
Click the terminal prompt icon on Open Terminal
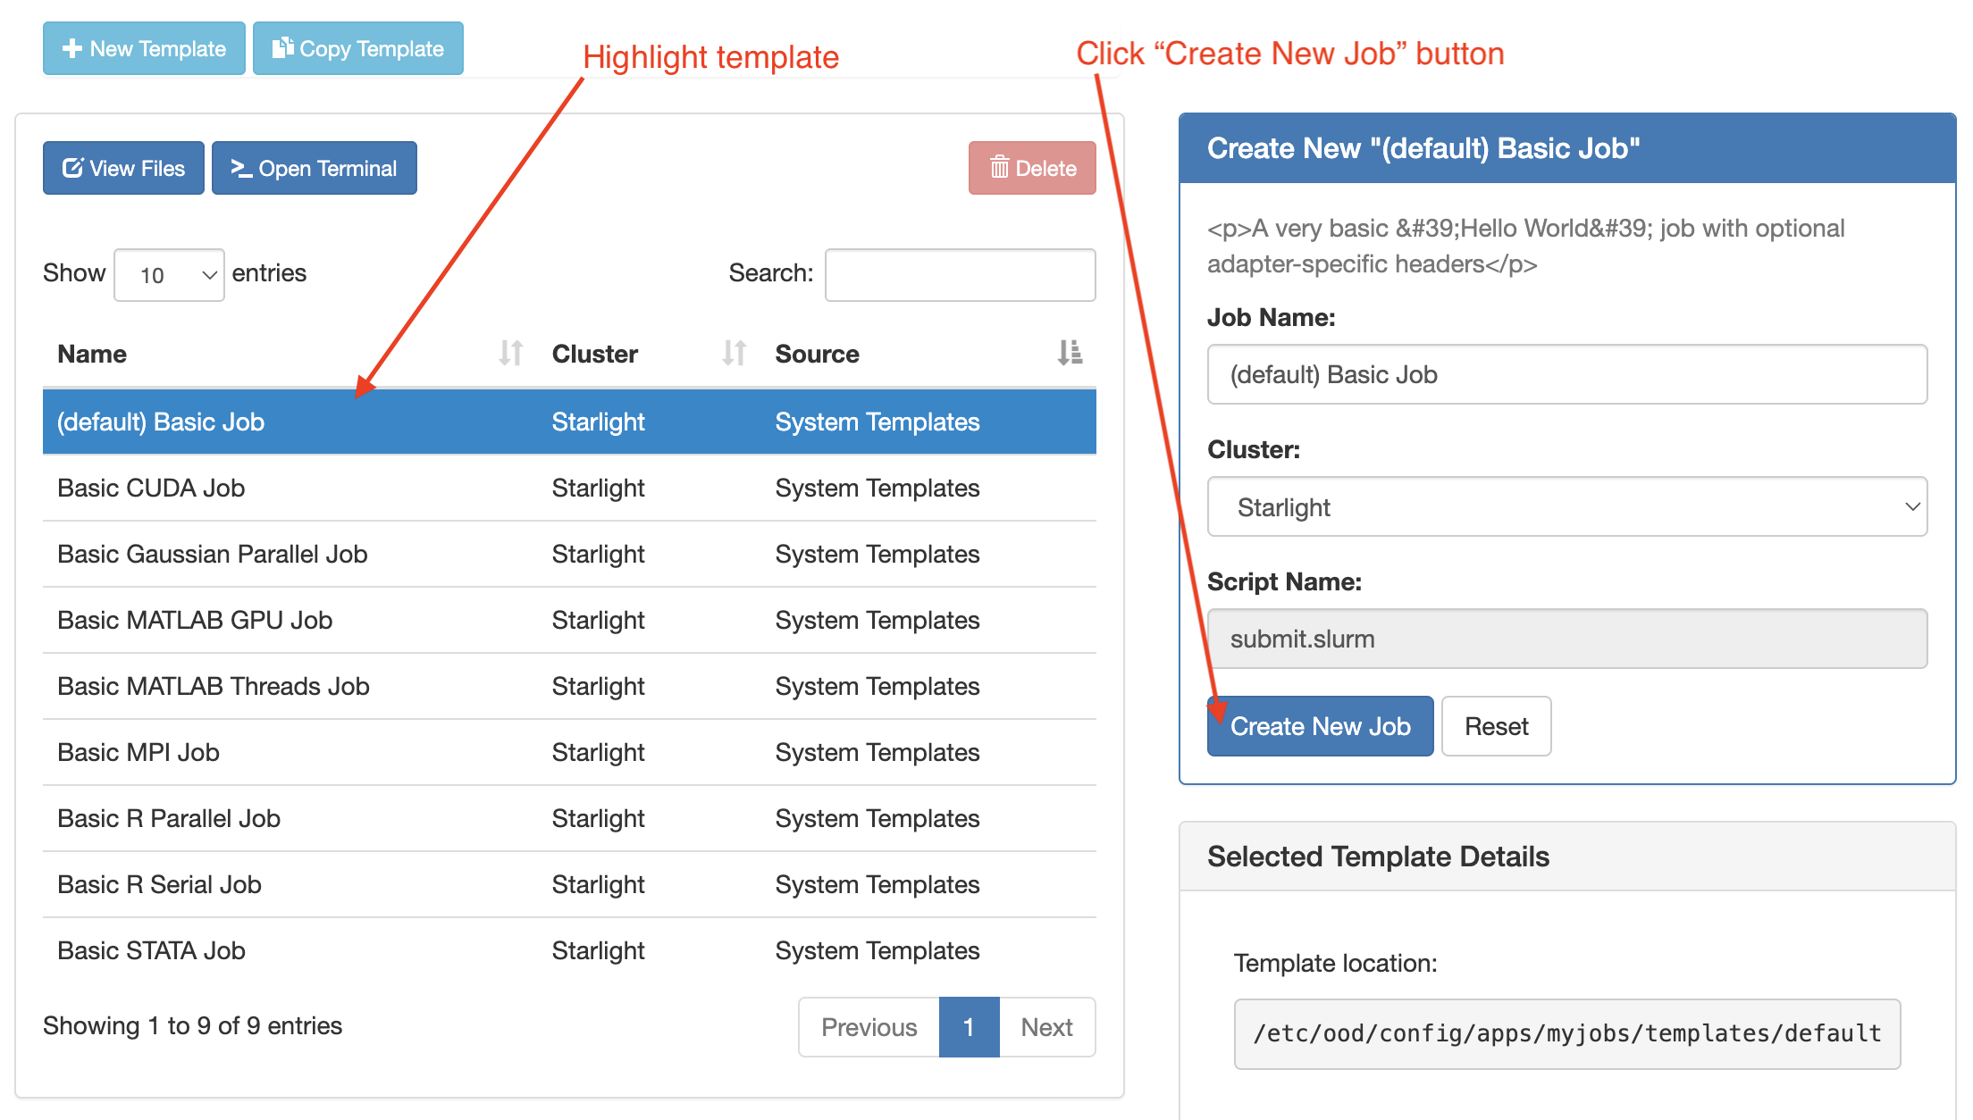pos(241,168)
